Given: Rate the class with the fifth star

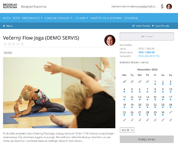Looking at the screenshot, I should tap(22, 44).
